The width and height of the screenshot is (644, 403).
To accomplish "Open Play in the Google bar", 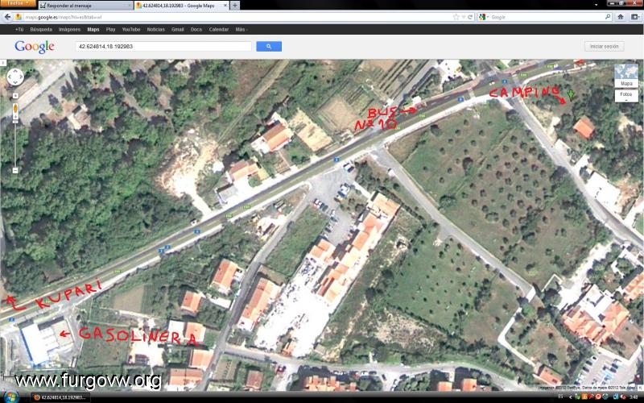I will (x=110, y=30).
